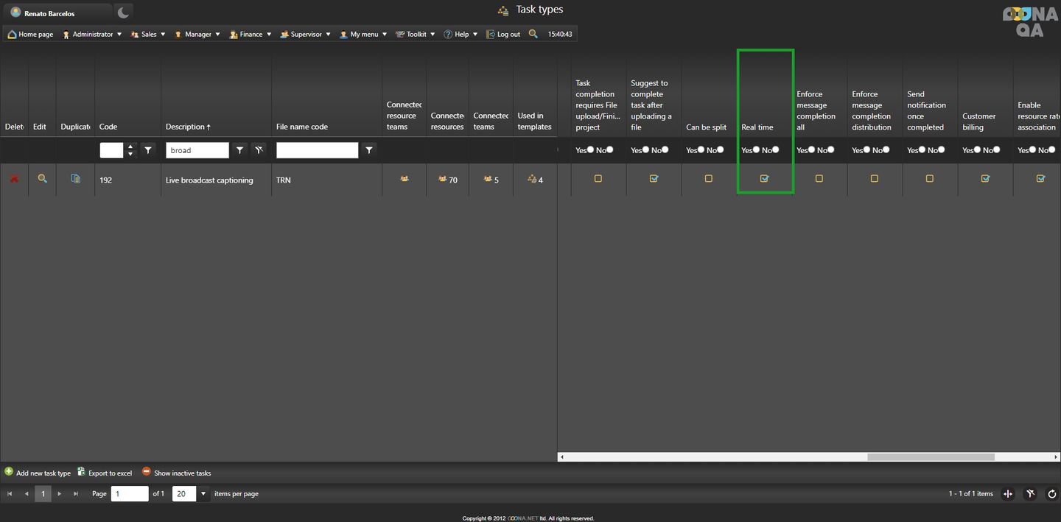
Task: Uncheck the Real time checkbox
Action: click(x=764, y=179)
